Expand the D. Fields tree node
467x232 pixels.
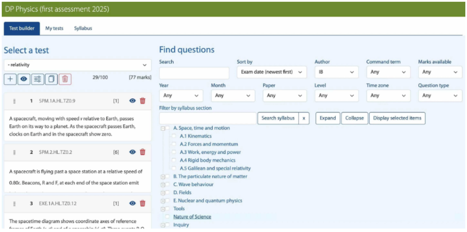click(163, 192)
